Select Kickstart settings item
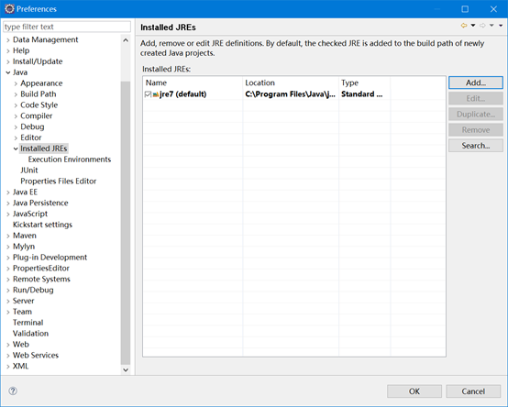The image size is (508, 407). pos(42,225)
